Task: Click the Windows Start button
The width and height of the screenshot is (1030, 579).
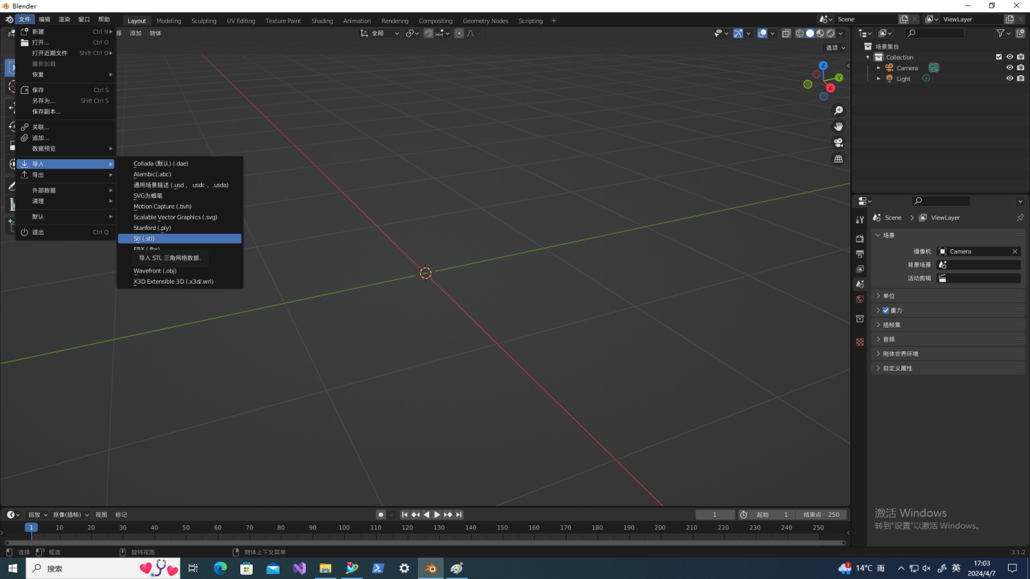Action: pyautogui.click(x=12, y=568)
